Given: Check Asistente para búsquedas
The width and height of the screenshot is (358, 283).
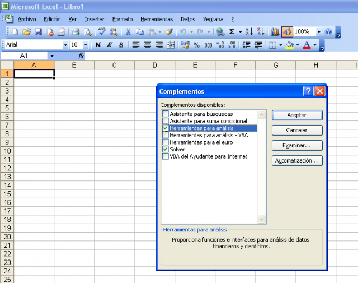Looking at the screenshot, I should [x=166, y=114].
